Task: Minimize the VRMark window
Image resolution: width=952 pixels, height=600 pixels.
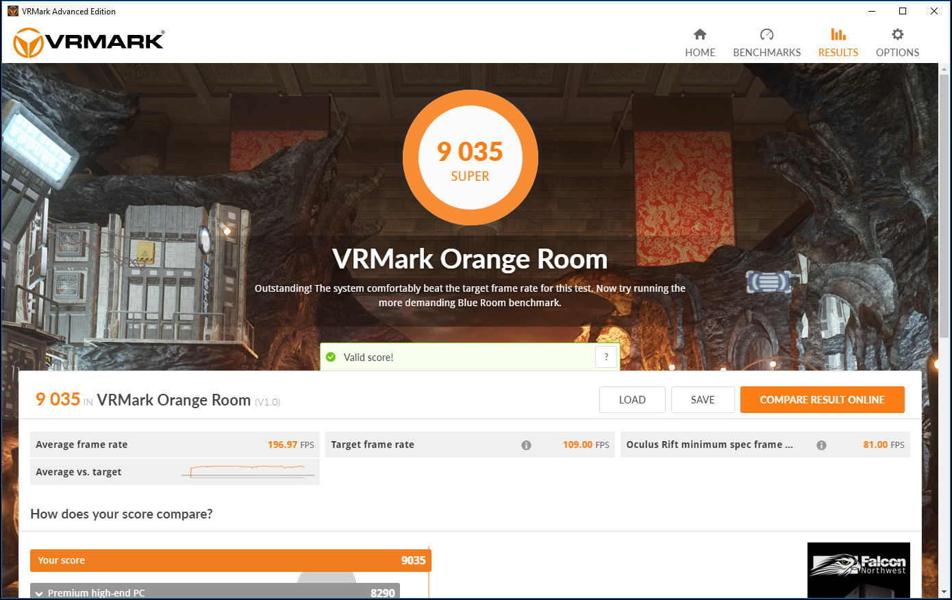Action: click(872, 11)
